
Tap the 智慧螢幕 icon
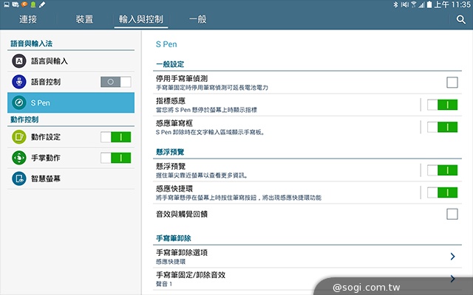pyautogui.click(x=19, y=178)
